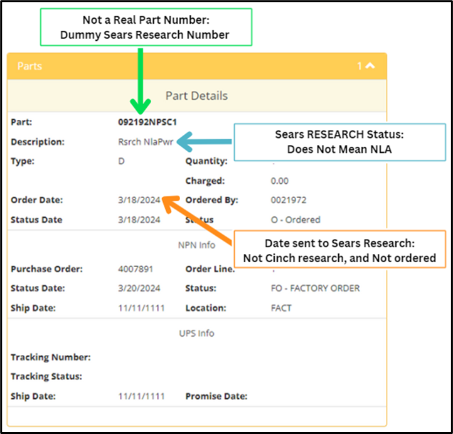Click the Purchase Order: label
The image size is (453, 434).
coord(47,269)
